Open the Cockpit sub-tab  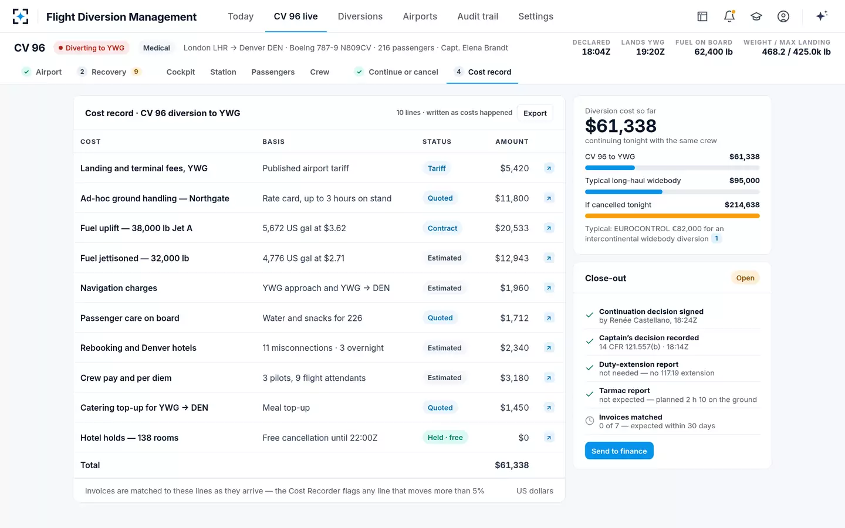pos(181,72)
